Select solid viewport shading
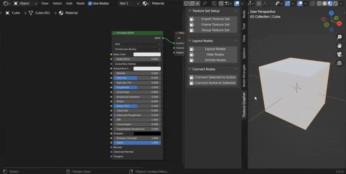The width and height of the screenshot is (346, 174). 325,4
